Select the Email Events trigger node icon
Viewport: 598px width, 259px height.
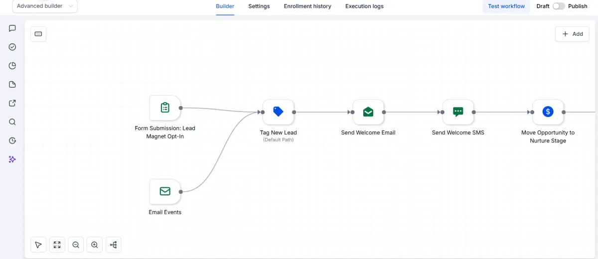click(x=165, y=191)
